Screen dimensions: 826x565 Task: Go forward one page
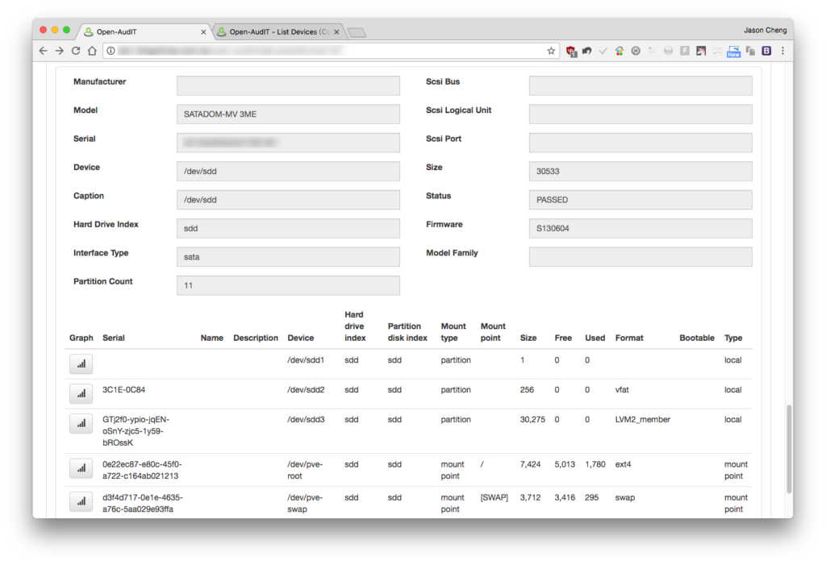point(60,51)
